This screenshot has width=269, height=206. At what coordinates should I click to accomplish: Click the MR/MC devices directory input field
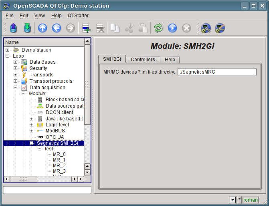tap(216, 72)
